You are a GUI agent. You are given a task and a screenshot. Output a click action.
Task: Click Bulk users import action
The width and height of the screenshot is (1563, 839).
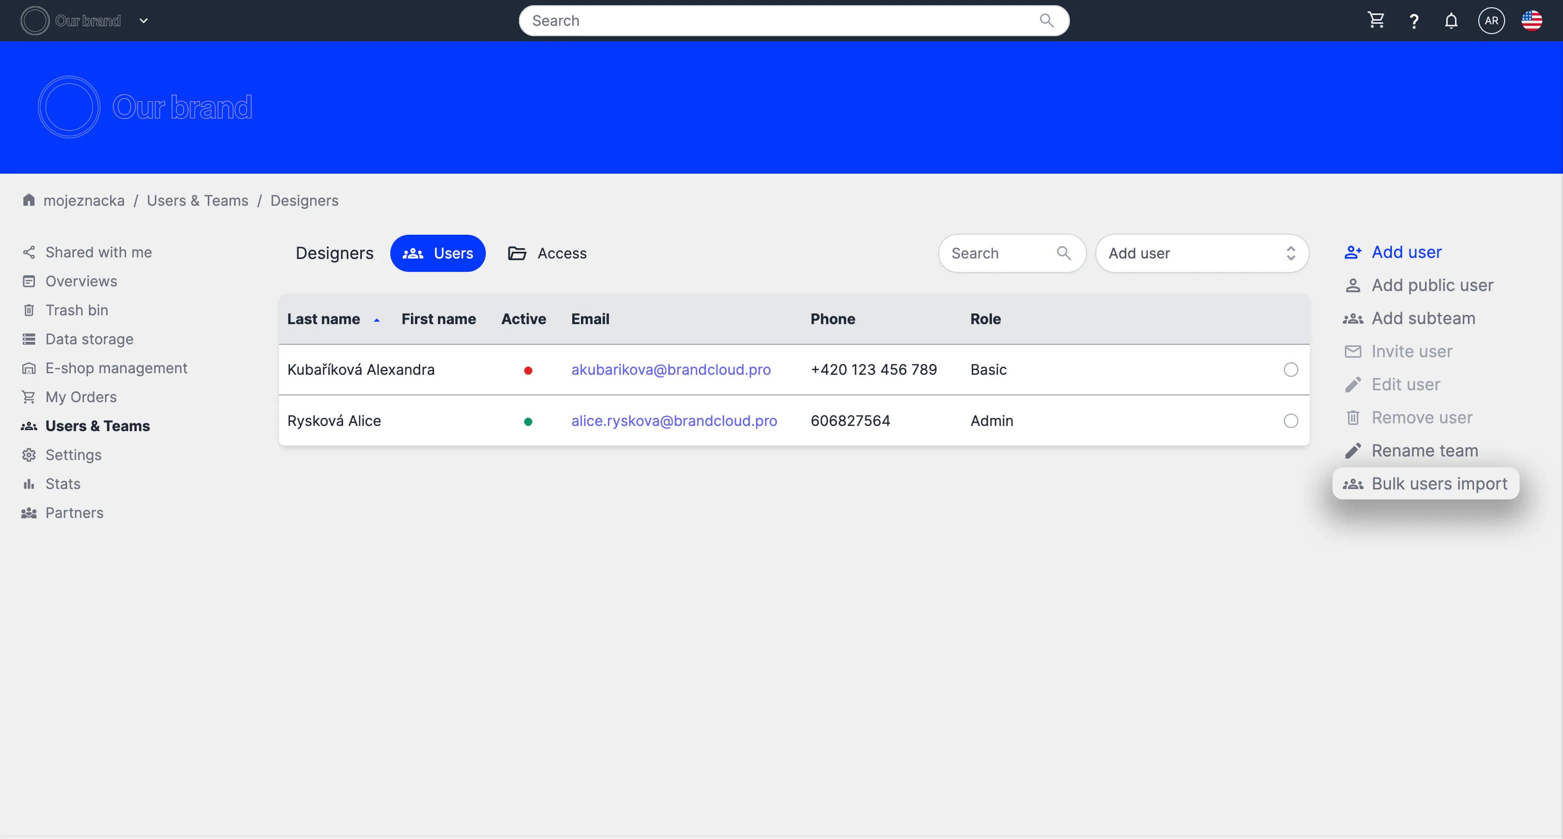point(1426,483)
